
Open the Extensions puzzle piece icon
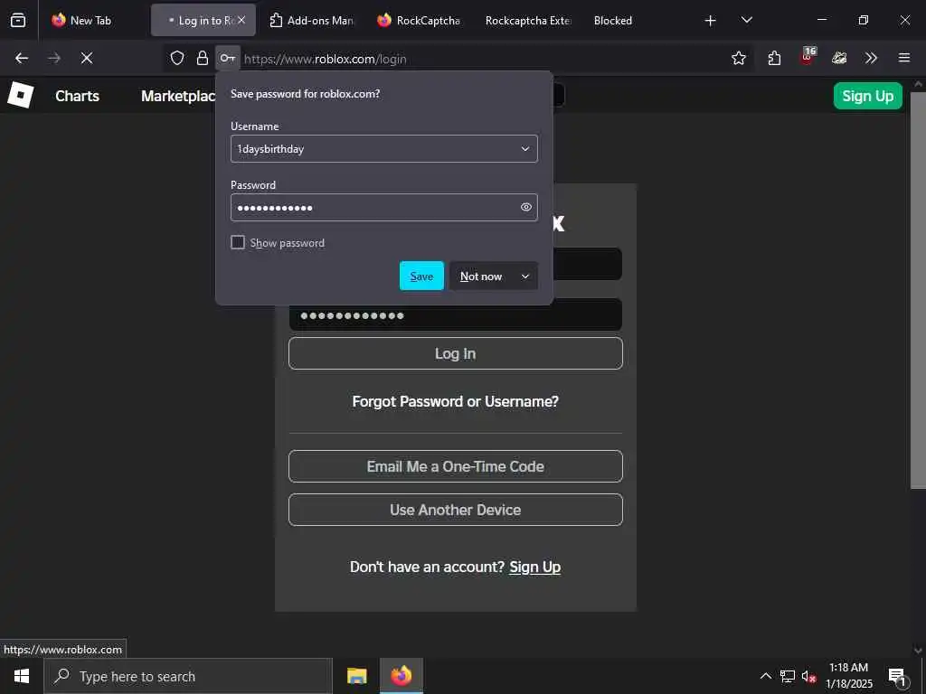pyautogui.click(x=774, y=58)
